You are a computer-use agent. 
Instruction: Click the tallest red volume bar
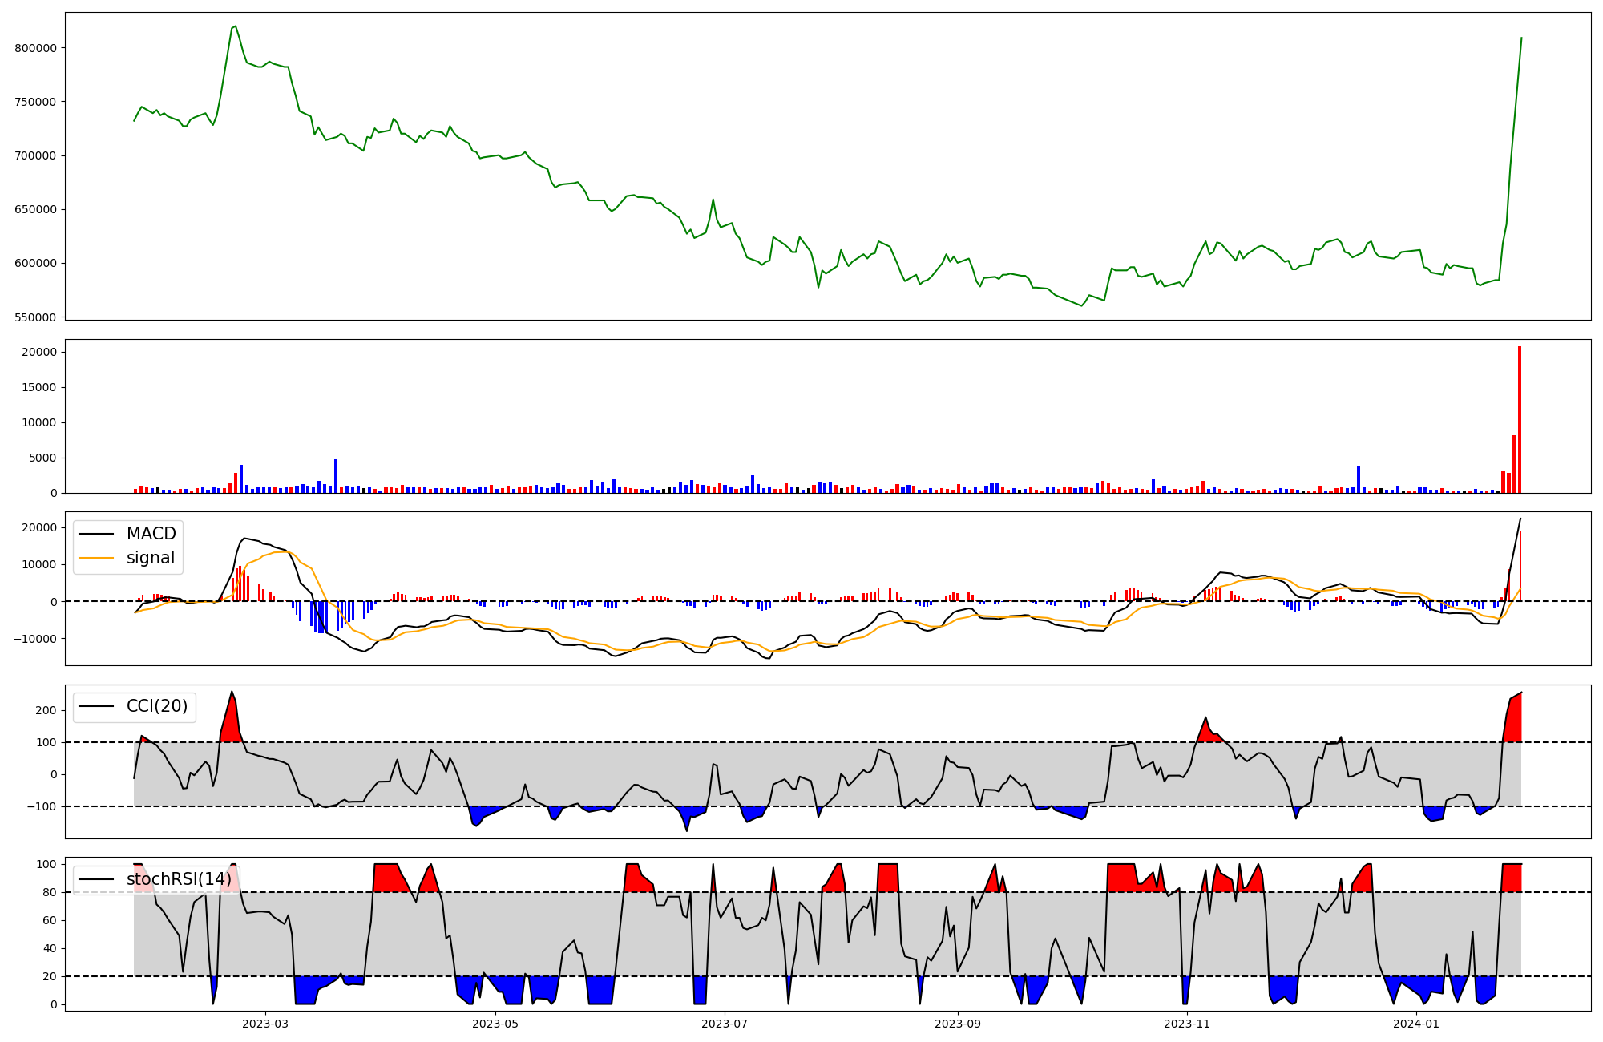(x=1520, y=419)
